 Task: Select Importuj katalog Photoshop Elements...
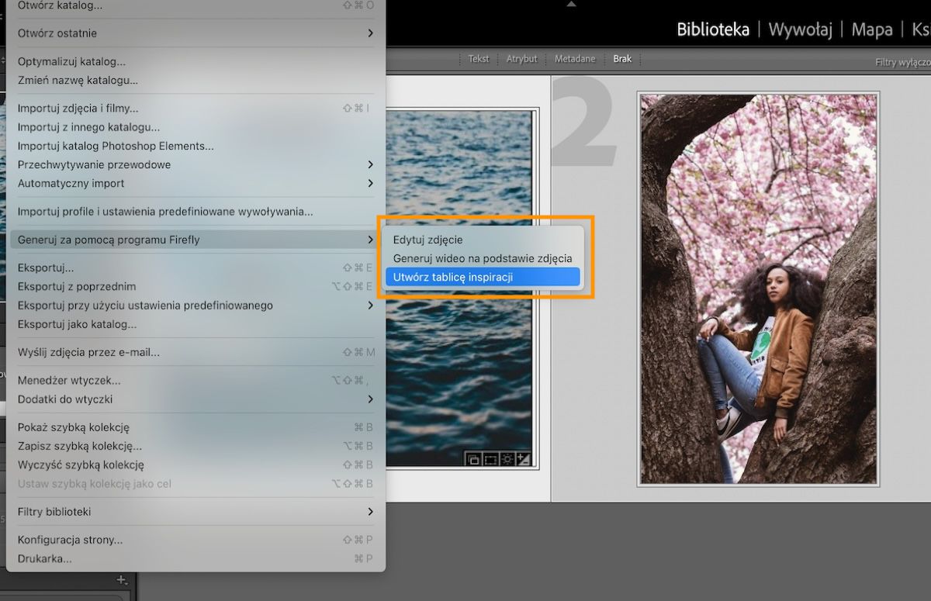click(196, 146)
